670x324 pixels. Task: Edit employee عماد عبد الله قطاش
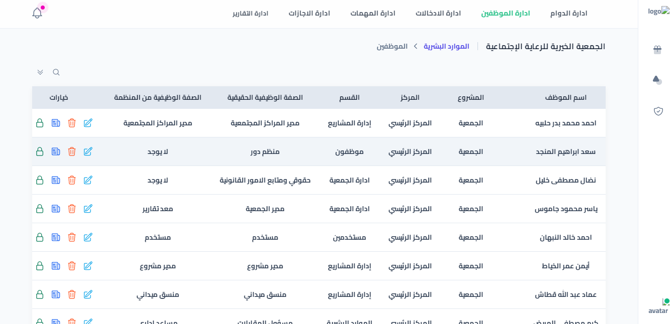[x=88, y=294]
